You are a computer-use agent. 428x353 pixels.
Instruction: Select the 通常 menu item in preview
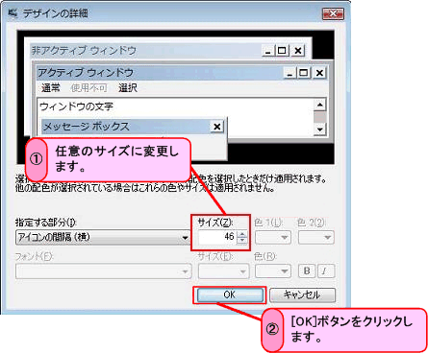point(51,87)
